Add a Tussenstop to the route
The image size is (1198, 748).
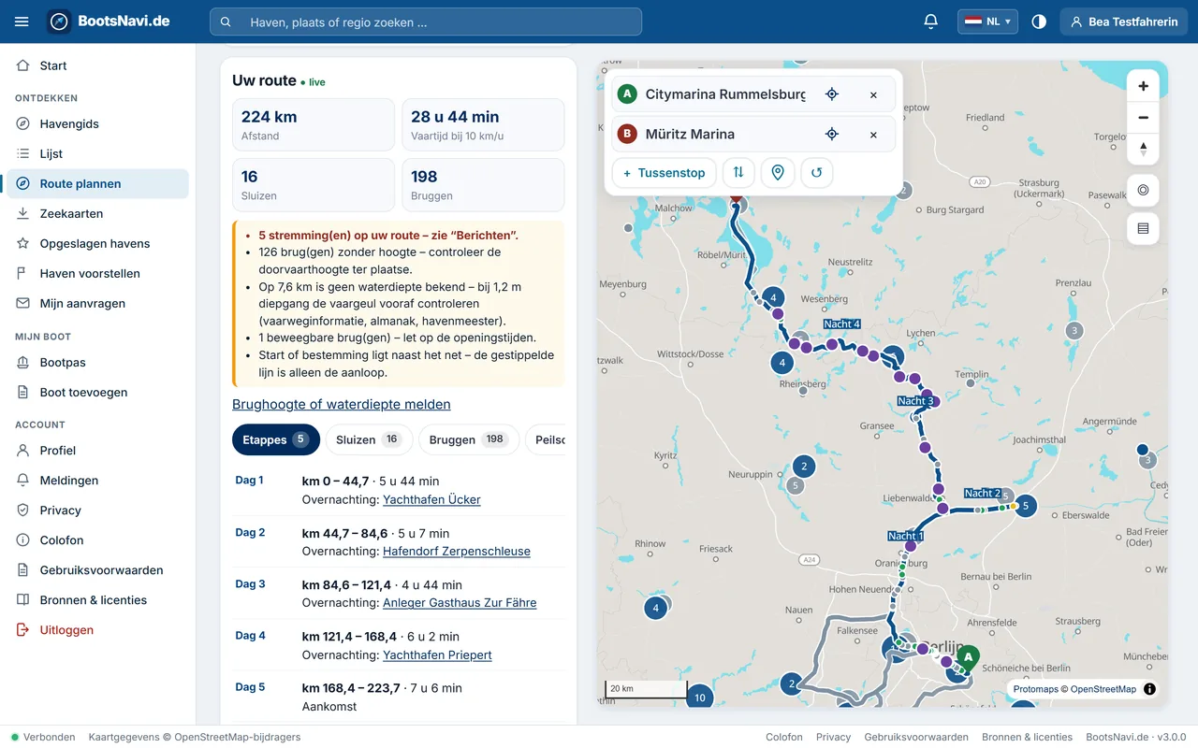click(665, 173)
